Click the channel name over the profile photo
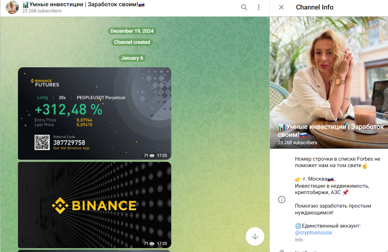Viewport: 388px width, 252px height. [330, 131]
